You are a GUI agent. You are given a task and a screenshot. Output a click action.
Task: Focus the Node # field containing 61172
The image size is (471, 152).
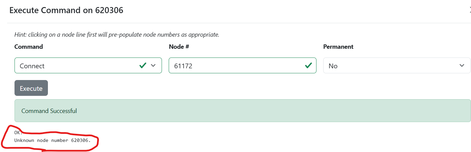tap(242, 66)
